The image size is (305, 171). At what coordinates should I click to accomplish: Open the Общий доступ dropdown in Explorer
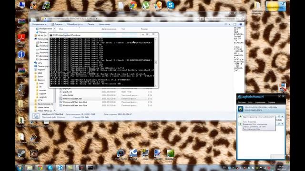click(x=75, y=24)
